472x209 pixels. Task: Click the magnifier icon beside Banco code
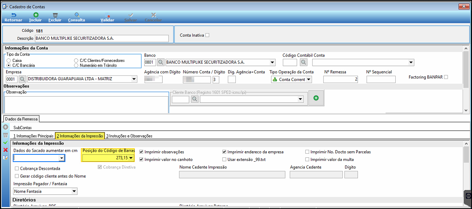pos(161,62)
